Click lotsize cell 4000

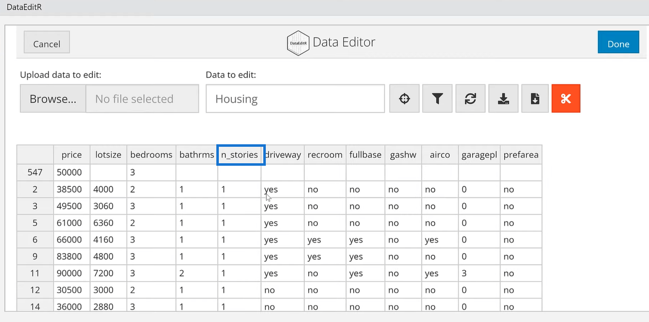coord(108,189)
